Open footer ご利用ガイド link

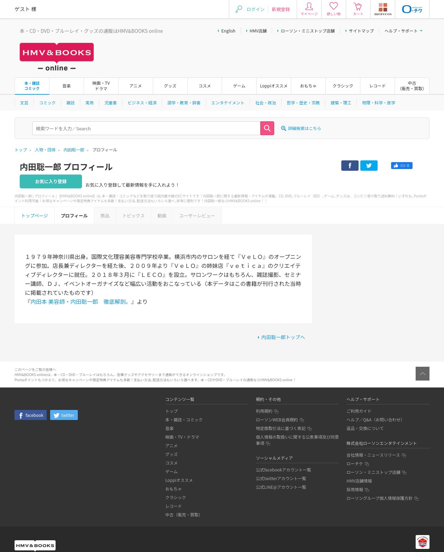tap(359, 411)
